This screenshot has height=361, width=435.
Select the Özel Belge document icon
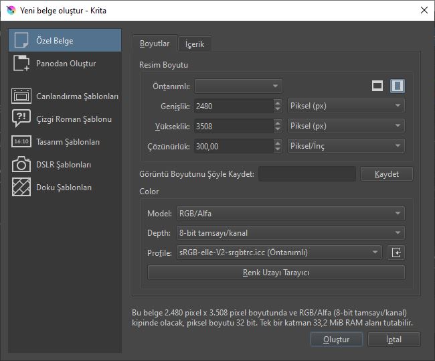point(21,40)
